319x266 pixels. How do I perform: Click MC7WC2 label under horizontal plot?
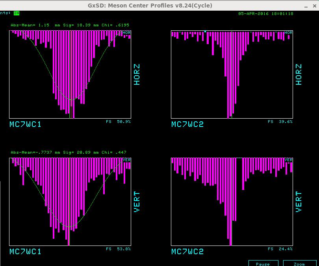coord(187,124)
